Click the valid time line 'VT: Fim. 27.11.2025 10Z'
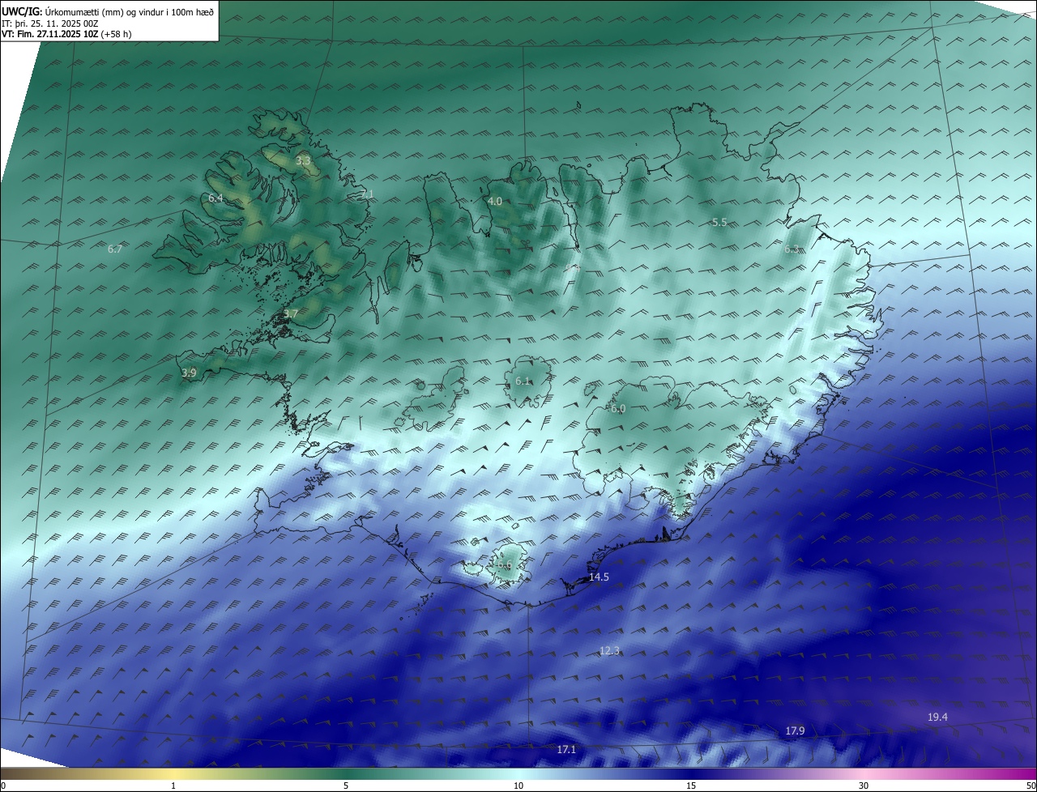Image resolution: width=1037 pixels, height=792 pixels. click(50, 34)
